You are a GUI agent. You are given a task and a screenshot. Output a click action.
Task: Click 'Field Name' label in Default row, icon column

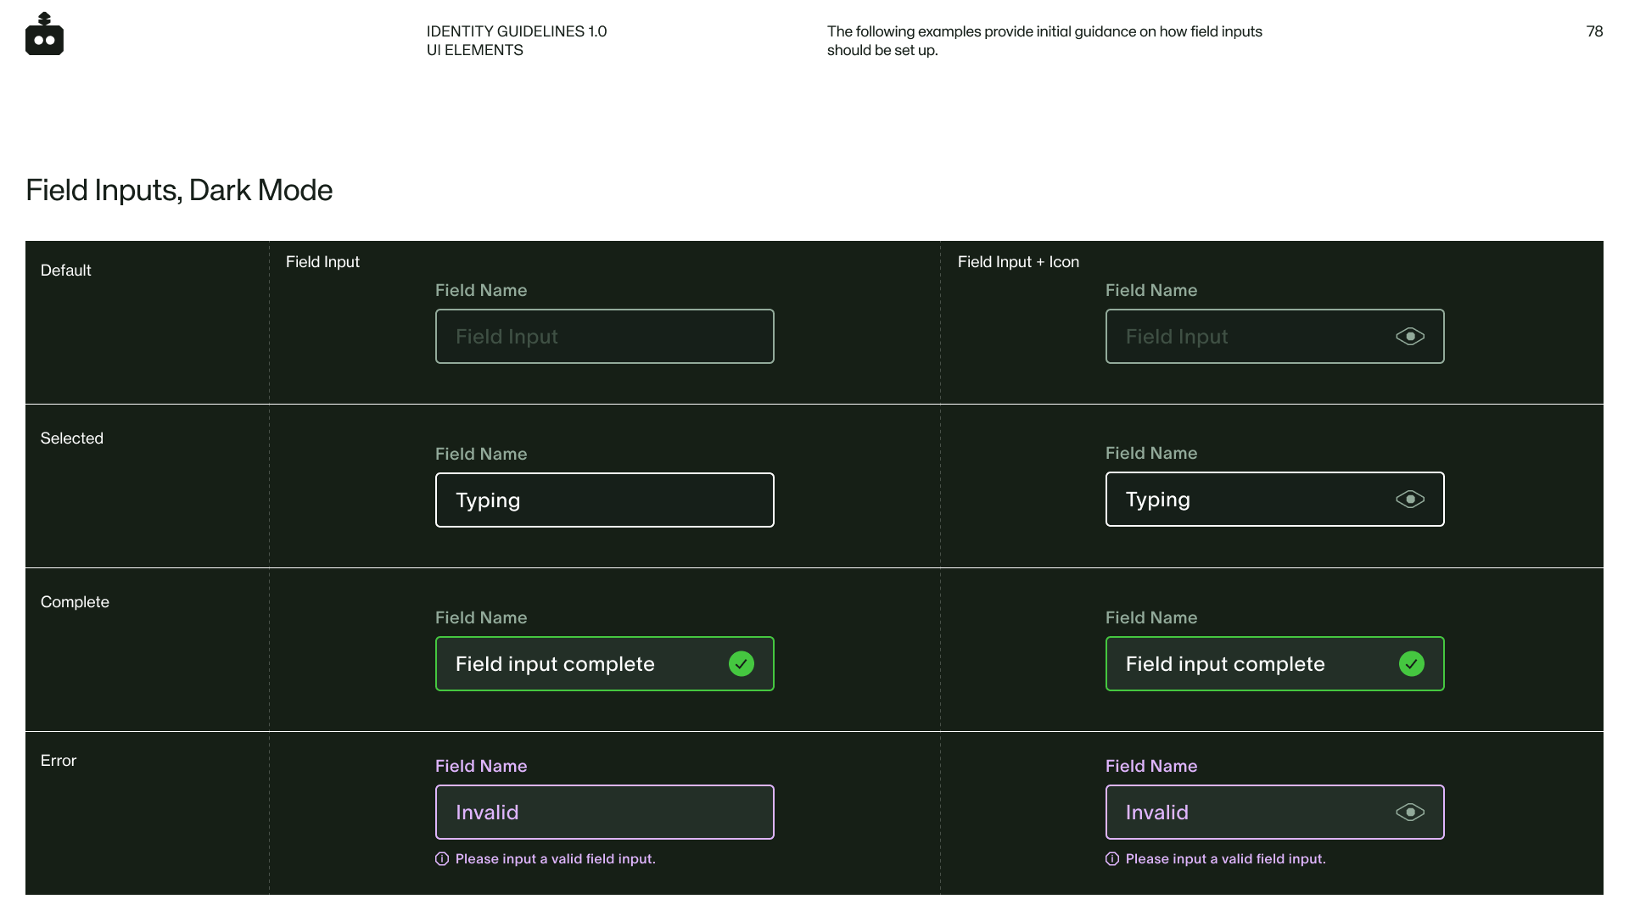tap(1151, 290)
